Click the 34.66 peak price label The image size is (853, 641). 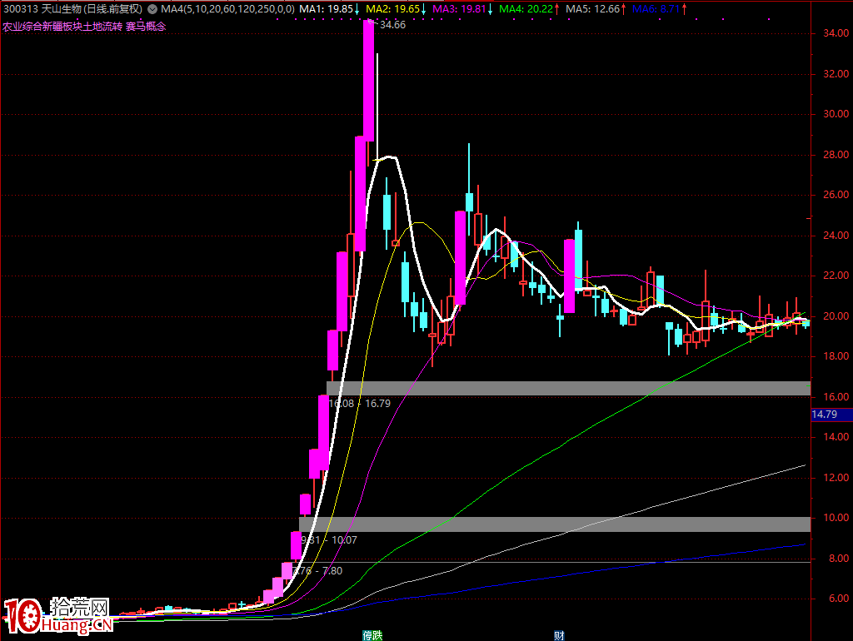pyautogui.click(x=392, y=25)
